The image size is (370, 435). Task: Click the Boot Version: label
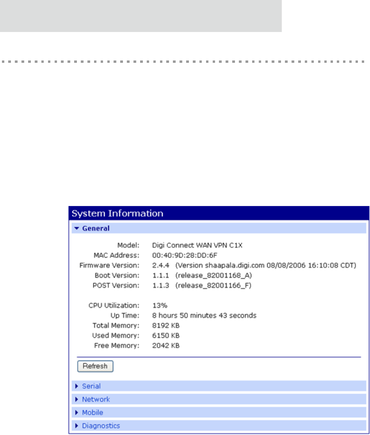point(117,275)
